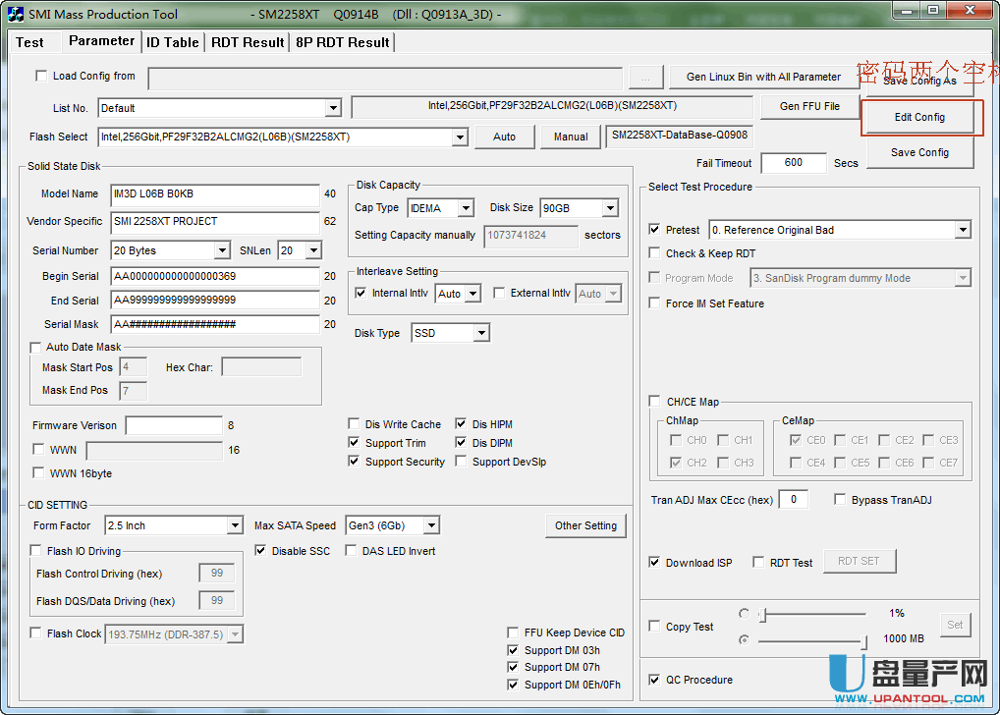Open the RDT Result tab
Viewport: 1000px width, 715px height.
pos(249,42)
